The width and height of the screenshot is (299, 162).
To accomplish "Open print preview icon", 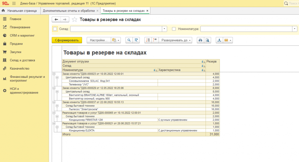I will tap(208, 40).
